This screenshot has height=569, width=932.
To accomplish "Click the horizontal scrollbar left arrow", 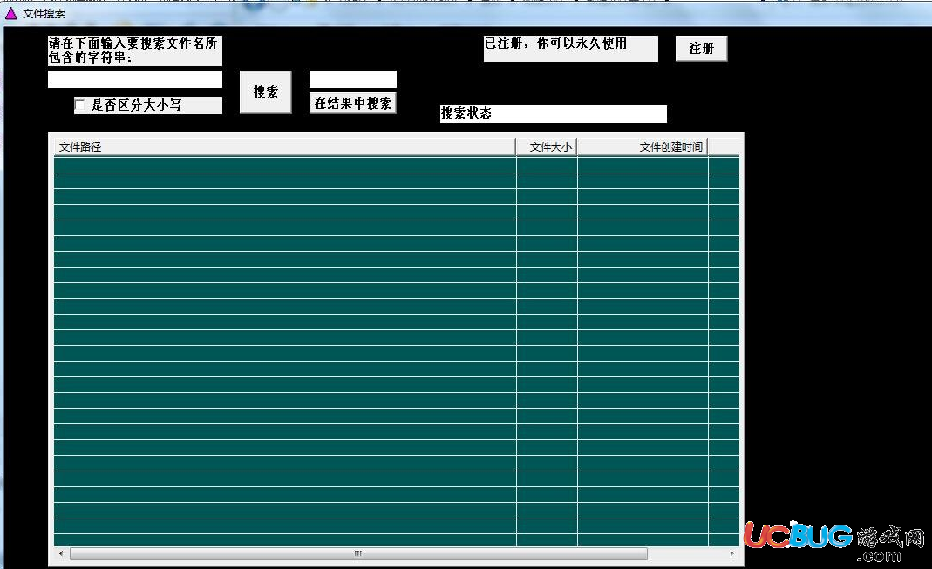I will (61, 553).
